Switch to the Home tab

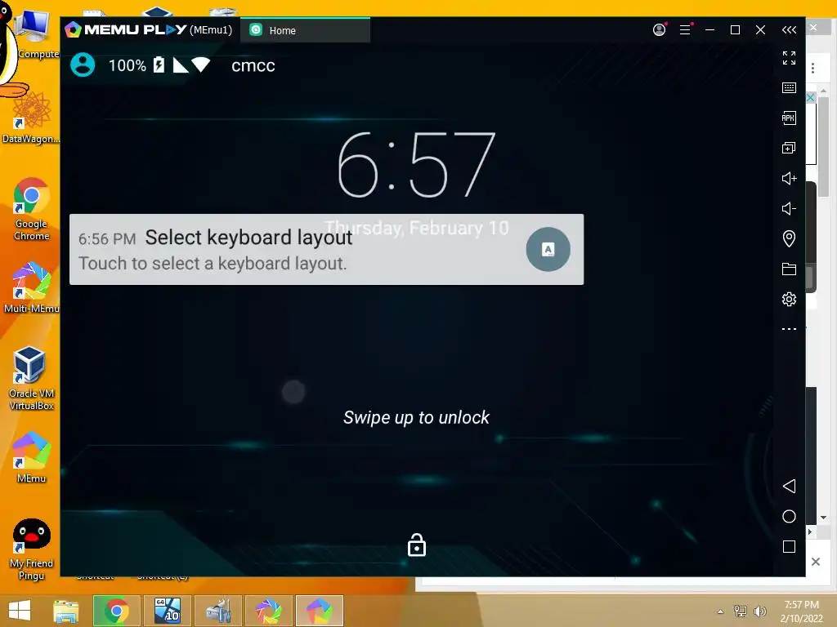pyautogui.click(x=305, y=30)
